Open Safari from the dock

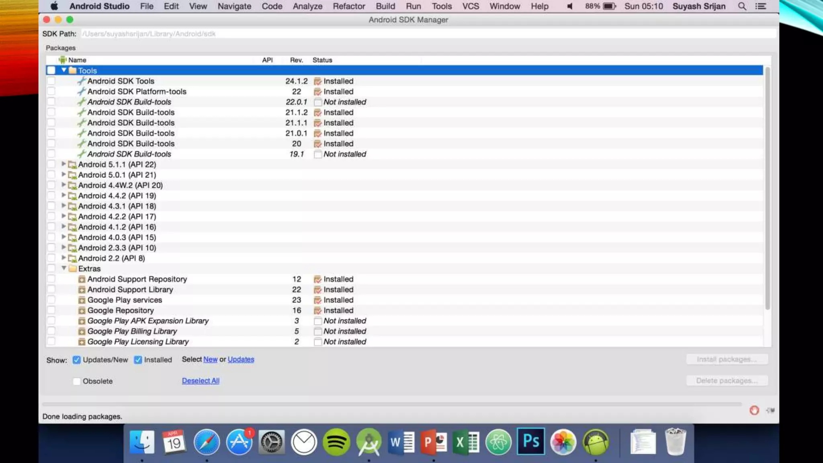pyautogui.click(x=207, y=442)
